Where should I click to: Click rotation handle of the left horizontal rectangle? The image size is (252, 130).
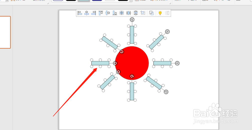click(x=115, y=63)
